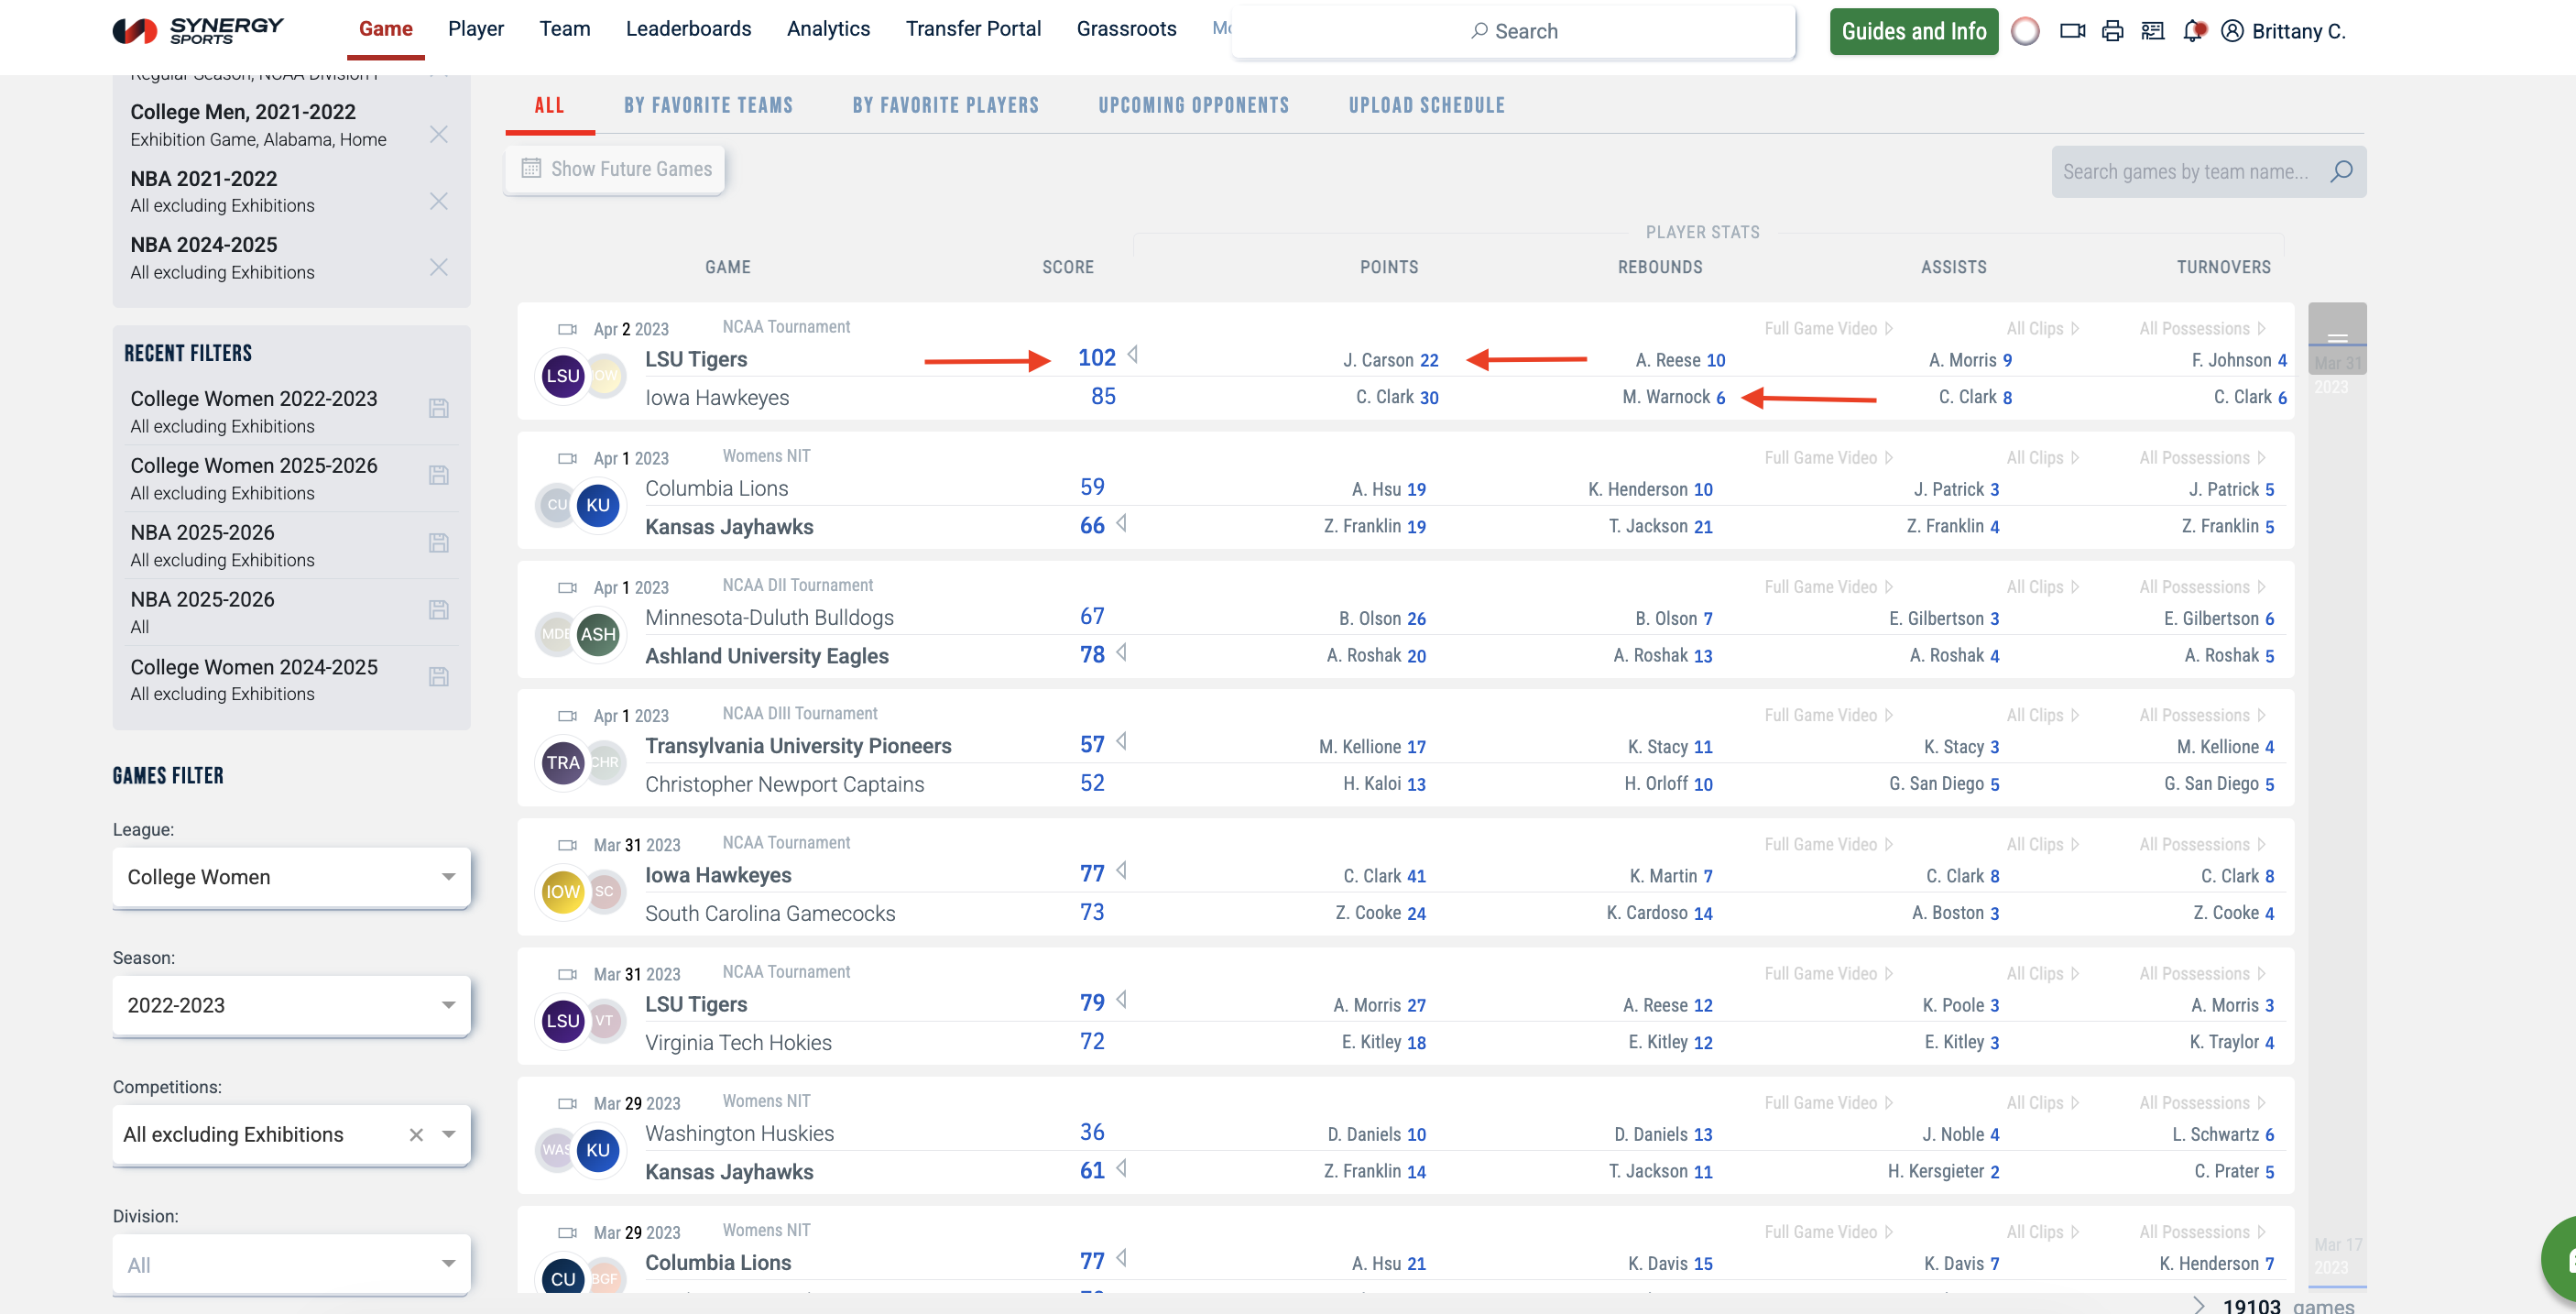Open the League dropdown showing College Women

pyautogui.click(x=291, y=877)
